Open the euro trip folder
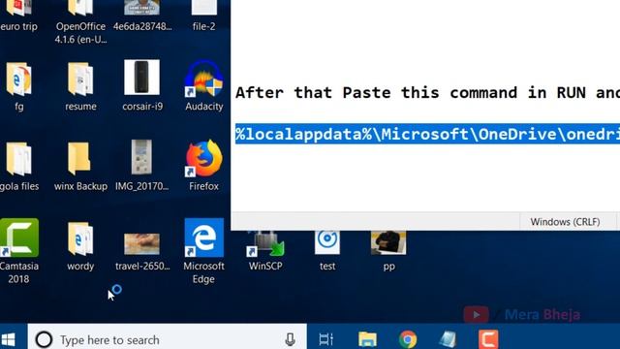 pyautogui.click(x=18, y=16)
